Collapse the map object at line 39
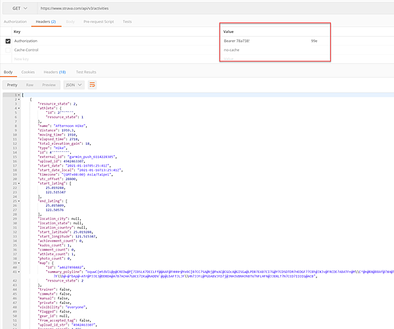Screen dimensions: 394x329 click(x=19, y=263)
